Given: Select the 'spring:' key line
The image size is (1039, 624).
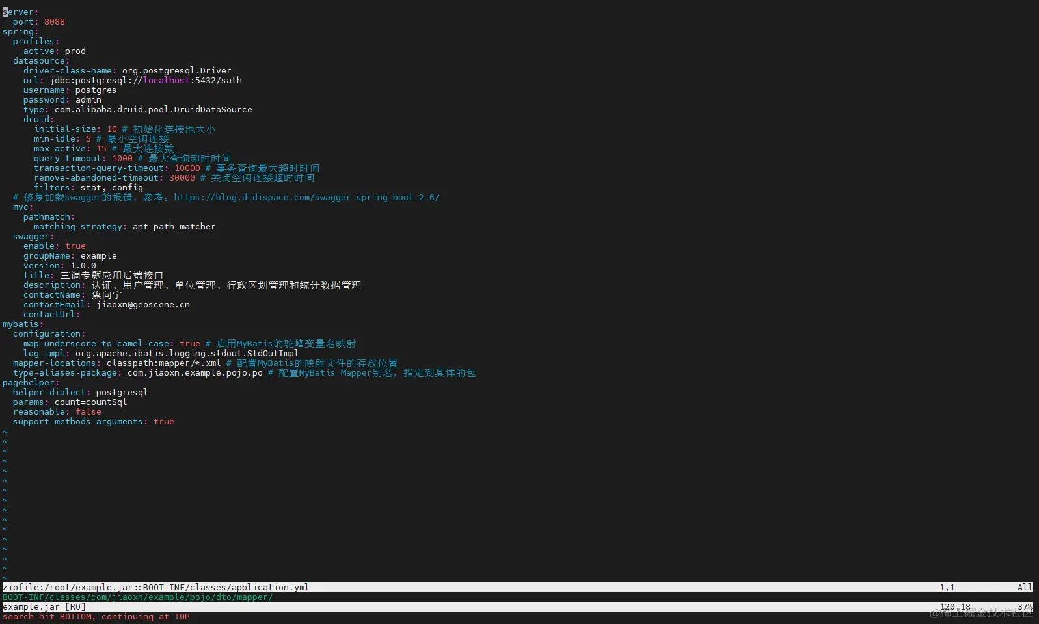Looking at the screenshot, I should click(x=20, y=32).
